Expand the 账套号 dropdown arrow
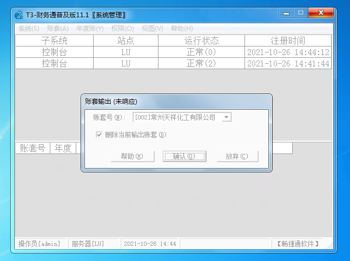 (x=226, y=117)
